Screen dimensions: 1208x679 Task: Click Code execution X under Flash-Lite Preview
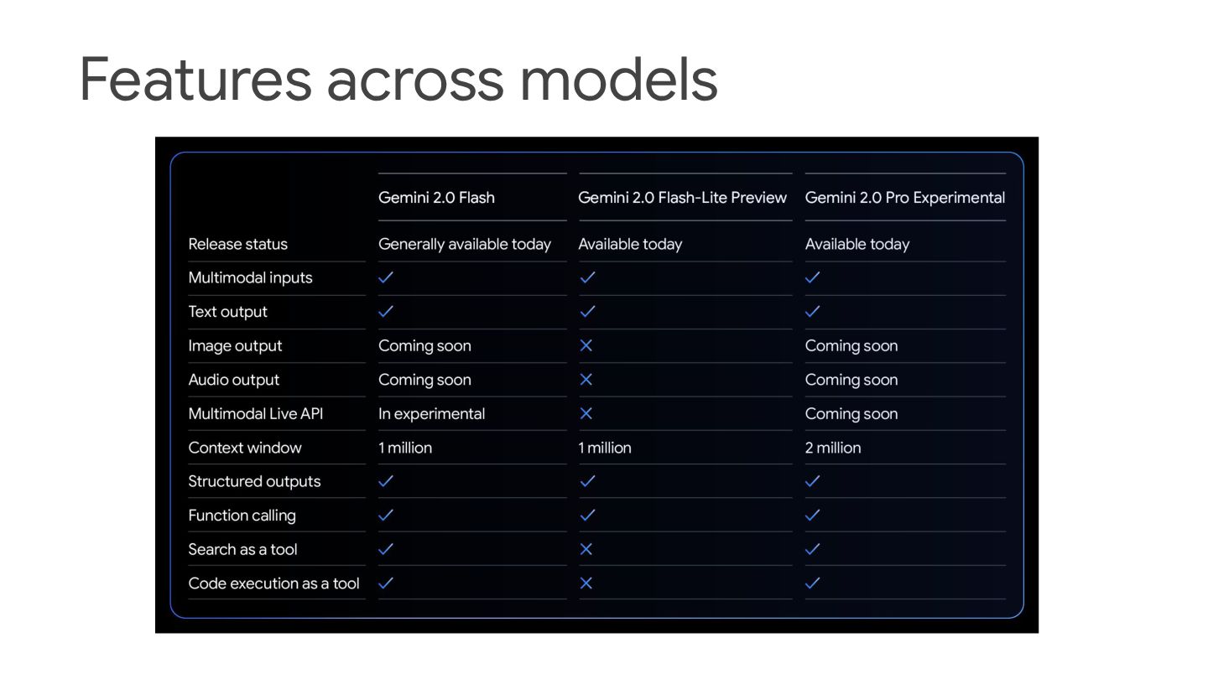tap(586, 583)
